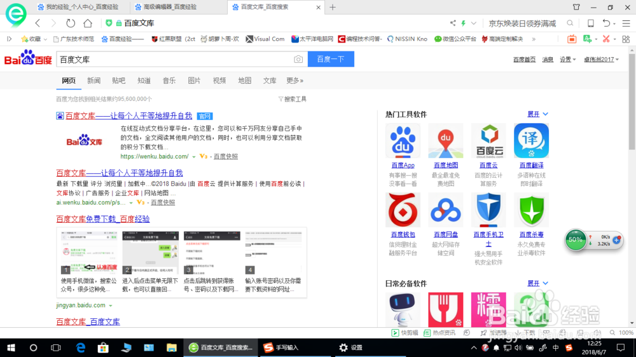
Task: Click the camera image-search icon
Action: coord(298,59)
